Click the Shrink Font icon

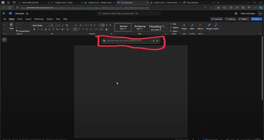point(63,26)
